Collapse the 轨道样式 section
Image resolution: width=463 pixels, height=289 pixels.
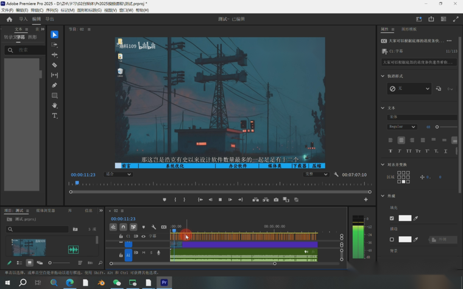(x=383, y=76)
